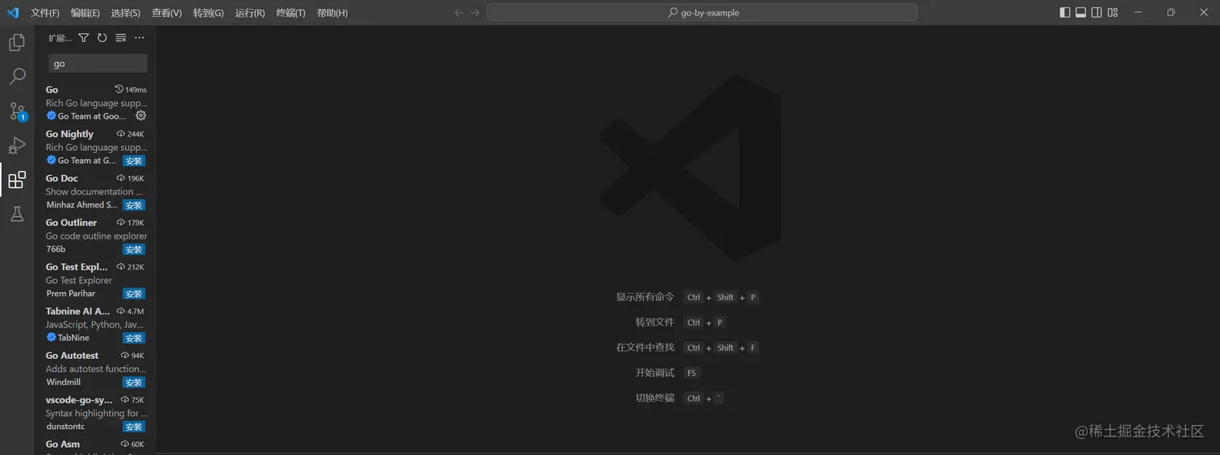
Task: Open the Explorer view in activity bar
Action: coord(17,43)
